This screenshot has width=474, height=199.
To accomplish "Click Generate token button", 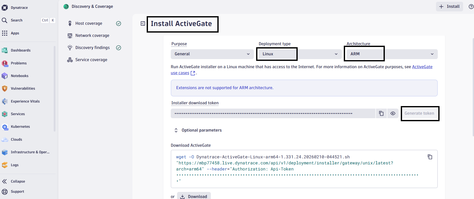I will tap(419, 113).
